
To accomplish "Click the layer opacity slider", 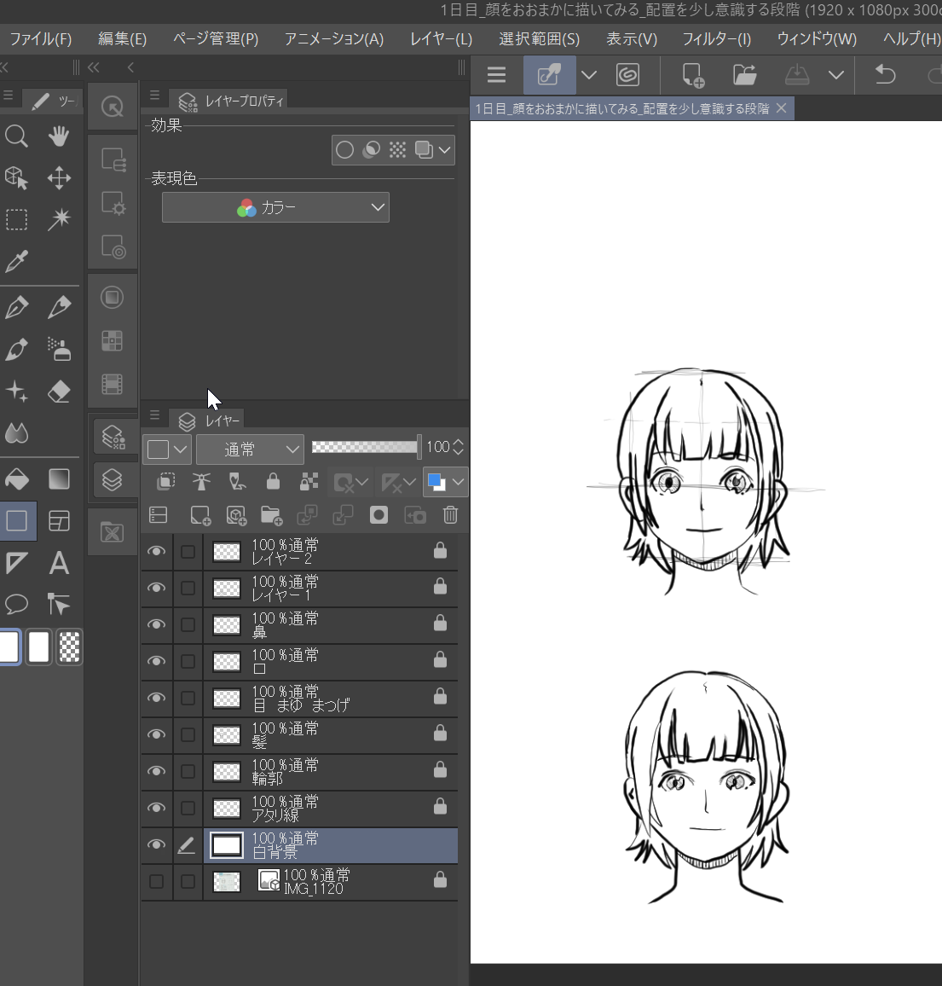I will [x=365, y=447].
